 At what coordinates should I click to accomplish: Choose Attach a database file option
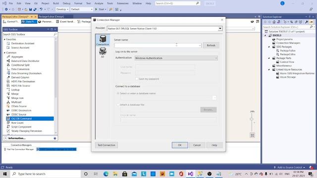pyautogui.click(x=118, y=105)
